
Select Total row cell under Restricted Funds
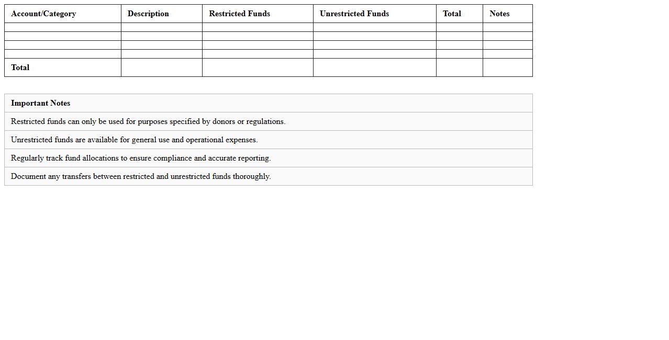[x=258, y=67]
